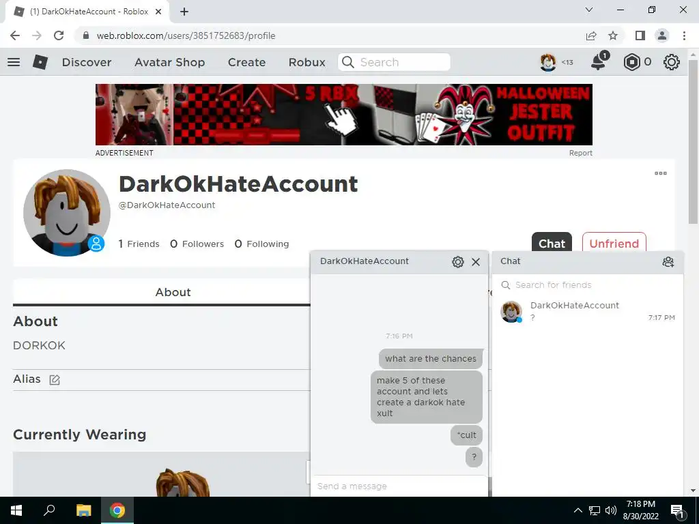Focus the Search for friends field
The height and width of the screenshot is (524, 699).
588,285
